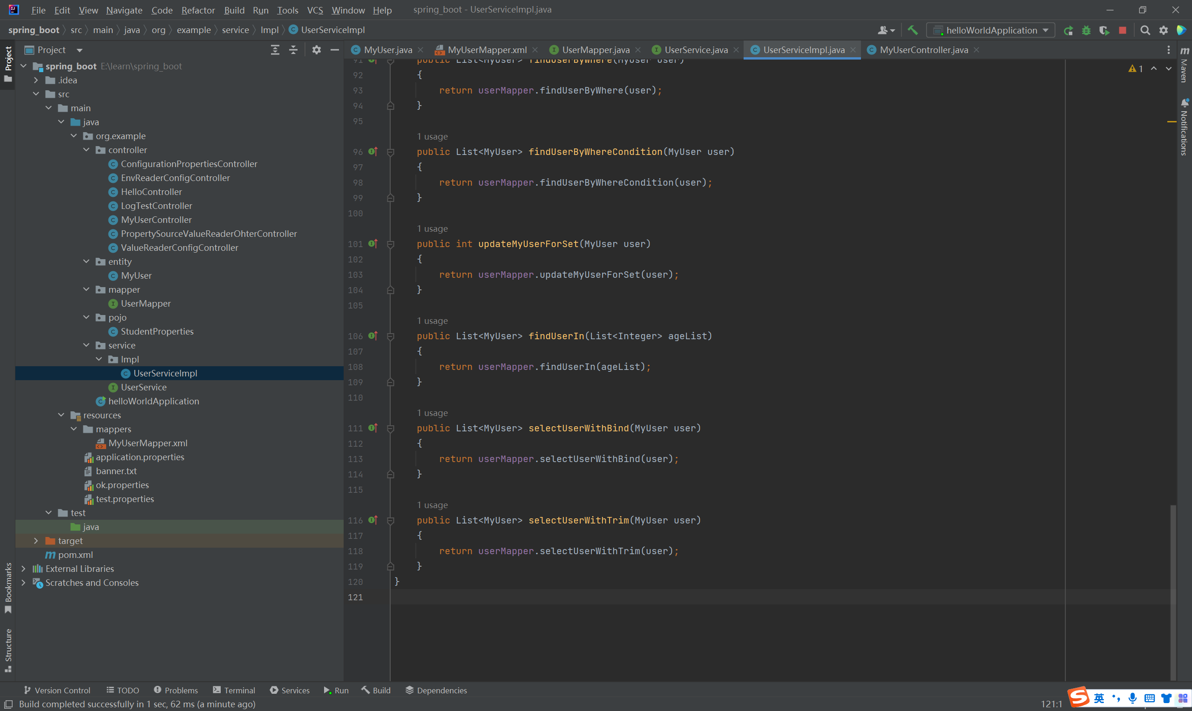Open Search Everywhere with the magnifier icon

1145,30
